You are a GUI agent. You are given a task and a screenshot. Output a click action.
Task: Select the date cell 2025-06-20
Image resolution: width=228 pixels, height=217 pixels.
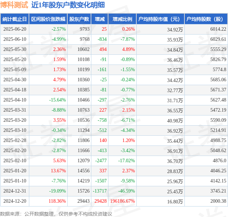point(15,29)
